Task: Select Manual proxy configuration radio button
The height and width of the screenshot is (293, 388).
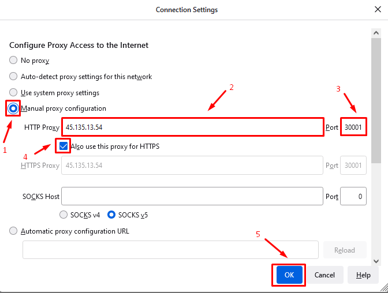Action: [x=13, y=108]
